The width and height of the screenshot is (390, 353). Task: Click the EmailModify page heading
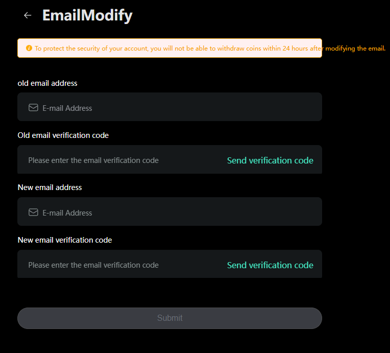(x=87, y=15)
